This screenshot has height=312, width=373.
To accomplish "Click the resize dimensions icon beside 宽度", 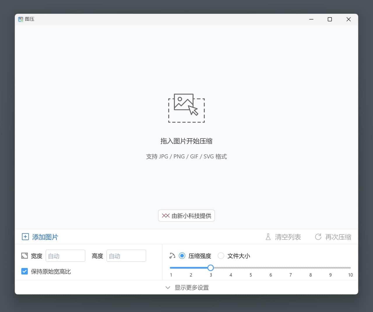I will [x=24, y=256].
